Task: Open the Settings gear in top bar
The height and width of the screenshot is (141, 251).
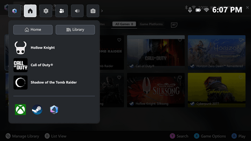Action: click(46, 11)
